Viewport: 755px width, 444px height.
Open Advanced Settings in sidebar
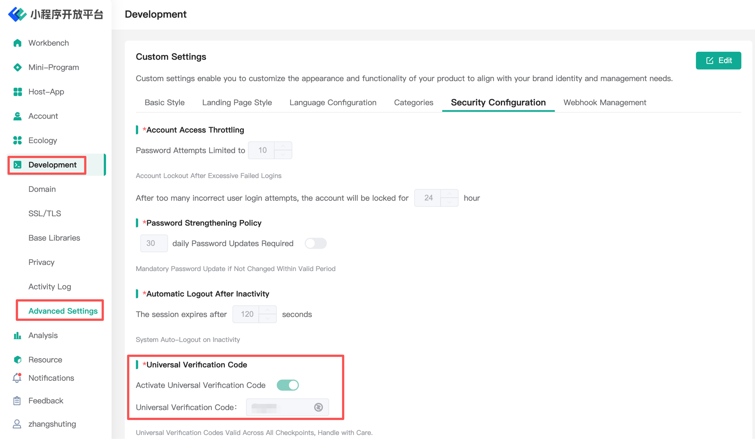[63, 311]
